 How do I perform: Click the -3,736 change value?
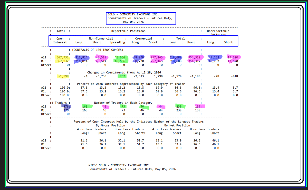click(x=101, y=76)
